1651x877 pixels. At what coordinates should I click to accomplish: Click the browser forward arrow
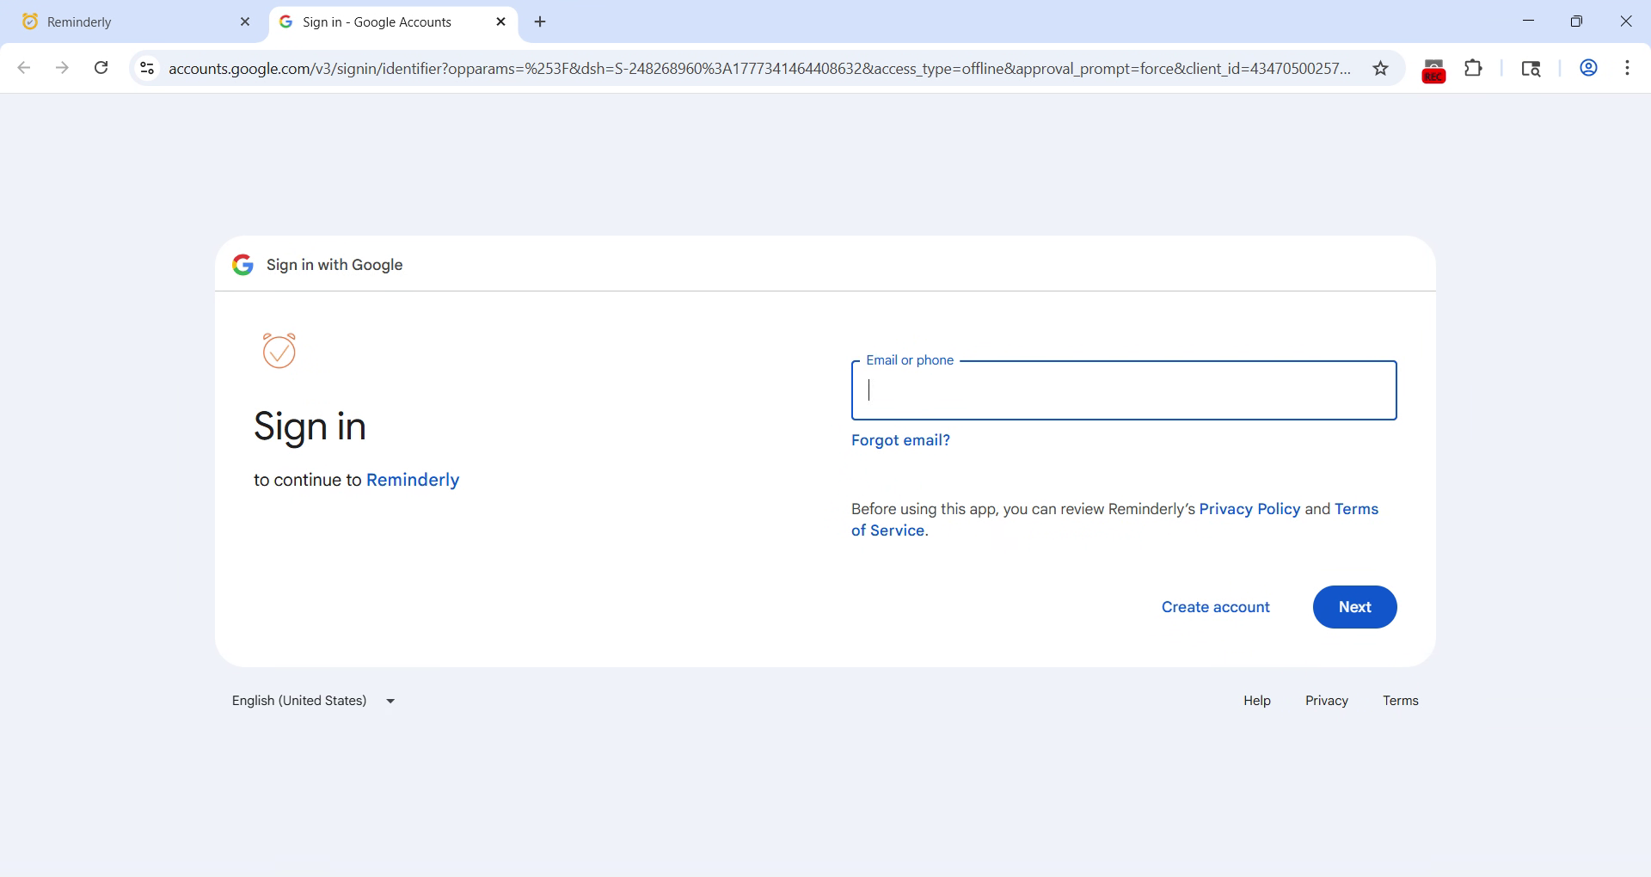(62, 68)
